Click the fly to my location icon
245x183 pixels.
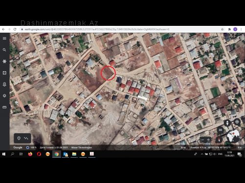click(237, 122)
